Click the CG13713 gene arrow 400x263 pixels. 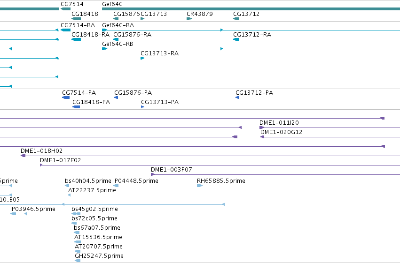[x=142, y=19]
